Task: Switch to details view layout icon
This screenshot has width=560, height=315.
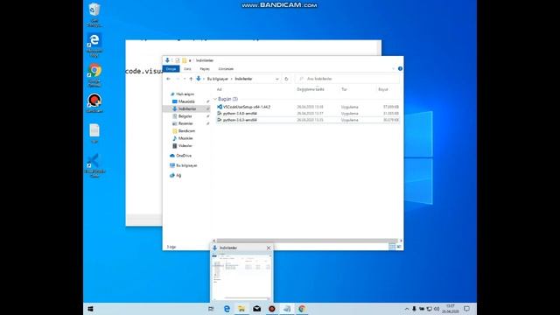Action: [x=392, y=247]
